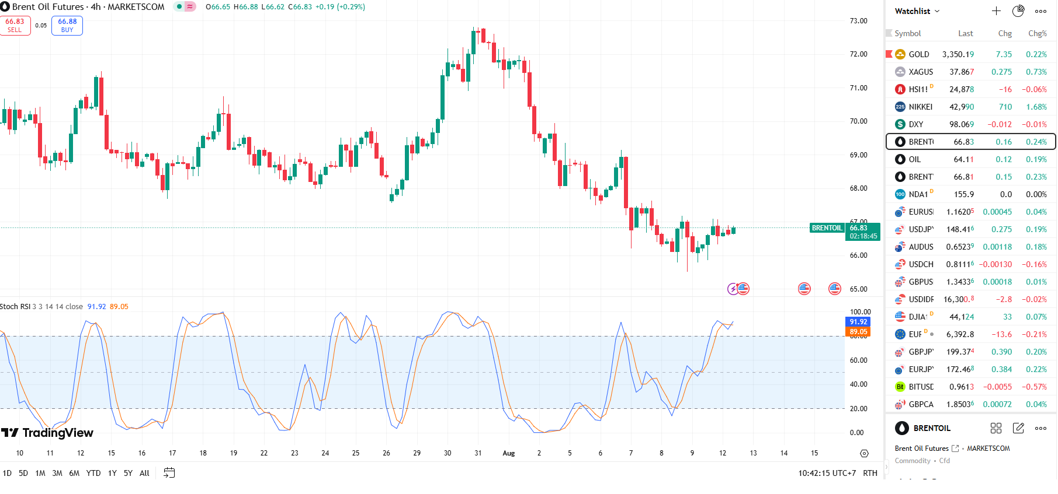Open watchlist advanced view pie icon

tap(1018, 11)
